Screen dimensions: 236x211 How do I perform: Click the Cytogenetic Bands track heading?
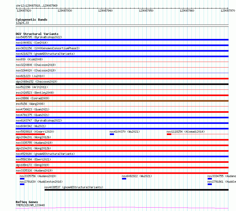pyautogui.click(x=32, y=20)
